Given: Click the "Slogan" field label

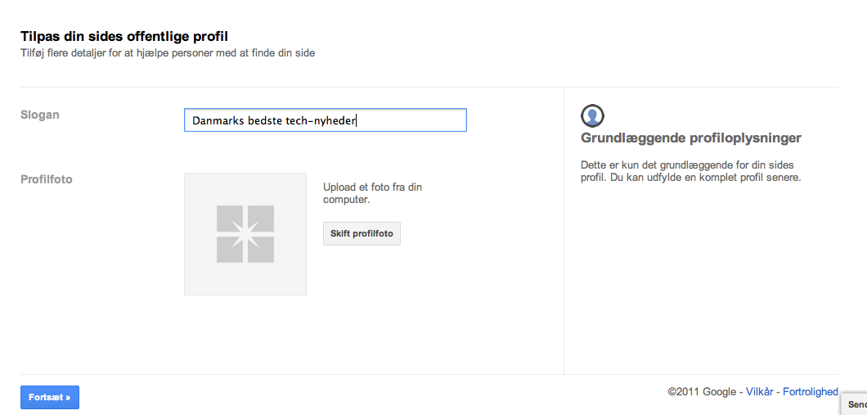Looking at the screenshot, I should (40, 115).
